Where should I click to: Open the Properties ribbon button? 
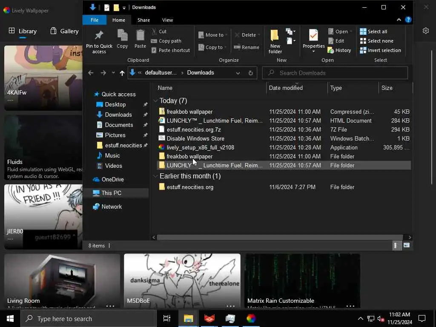[x=313, y=41]
